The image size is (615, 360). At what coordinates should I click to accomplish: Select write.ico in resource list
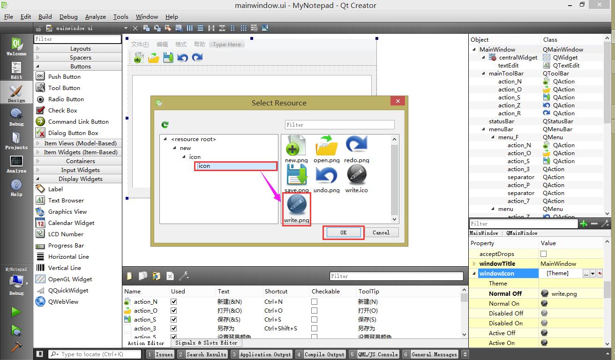coord(356,180)
